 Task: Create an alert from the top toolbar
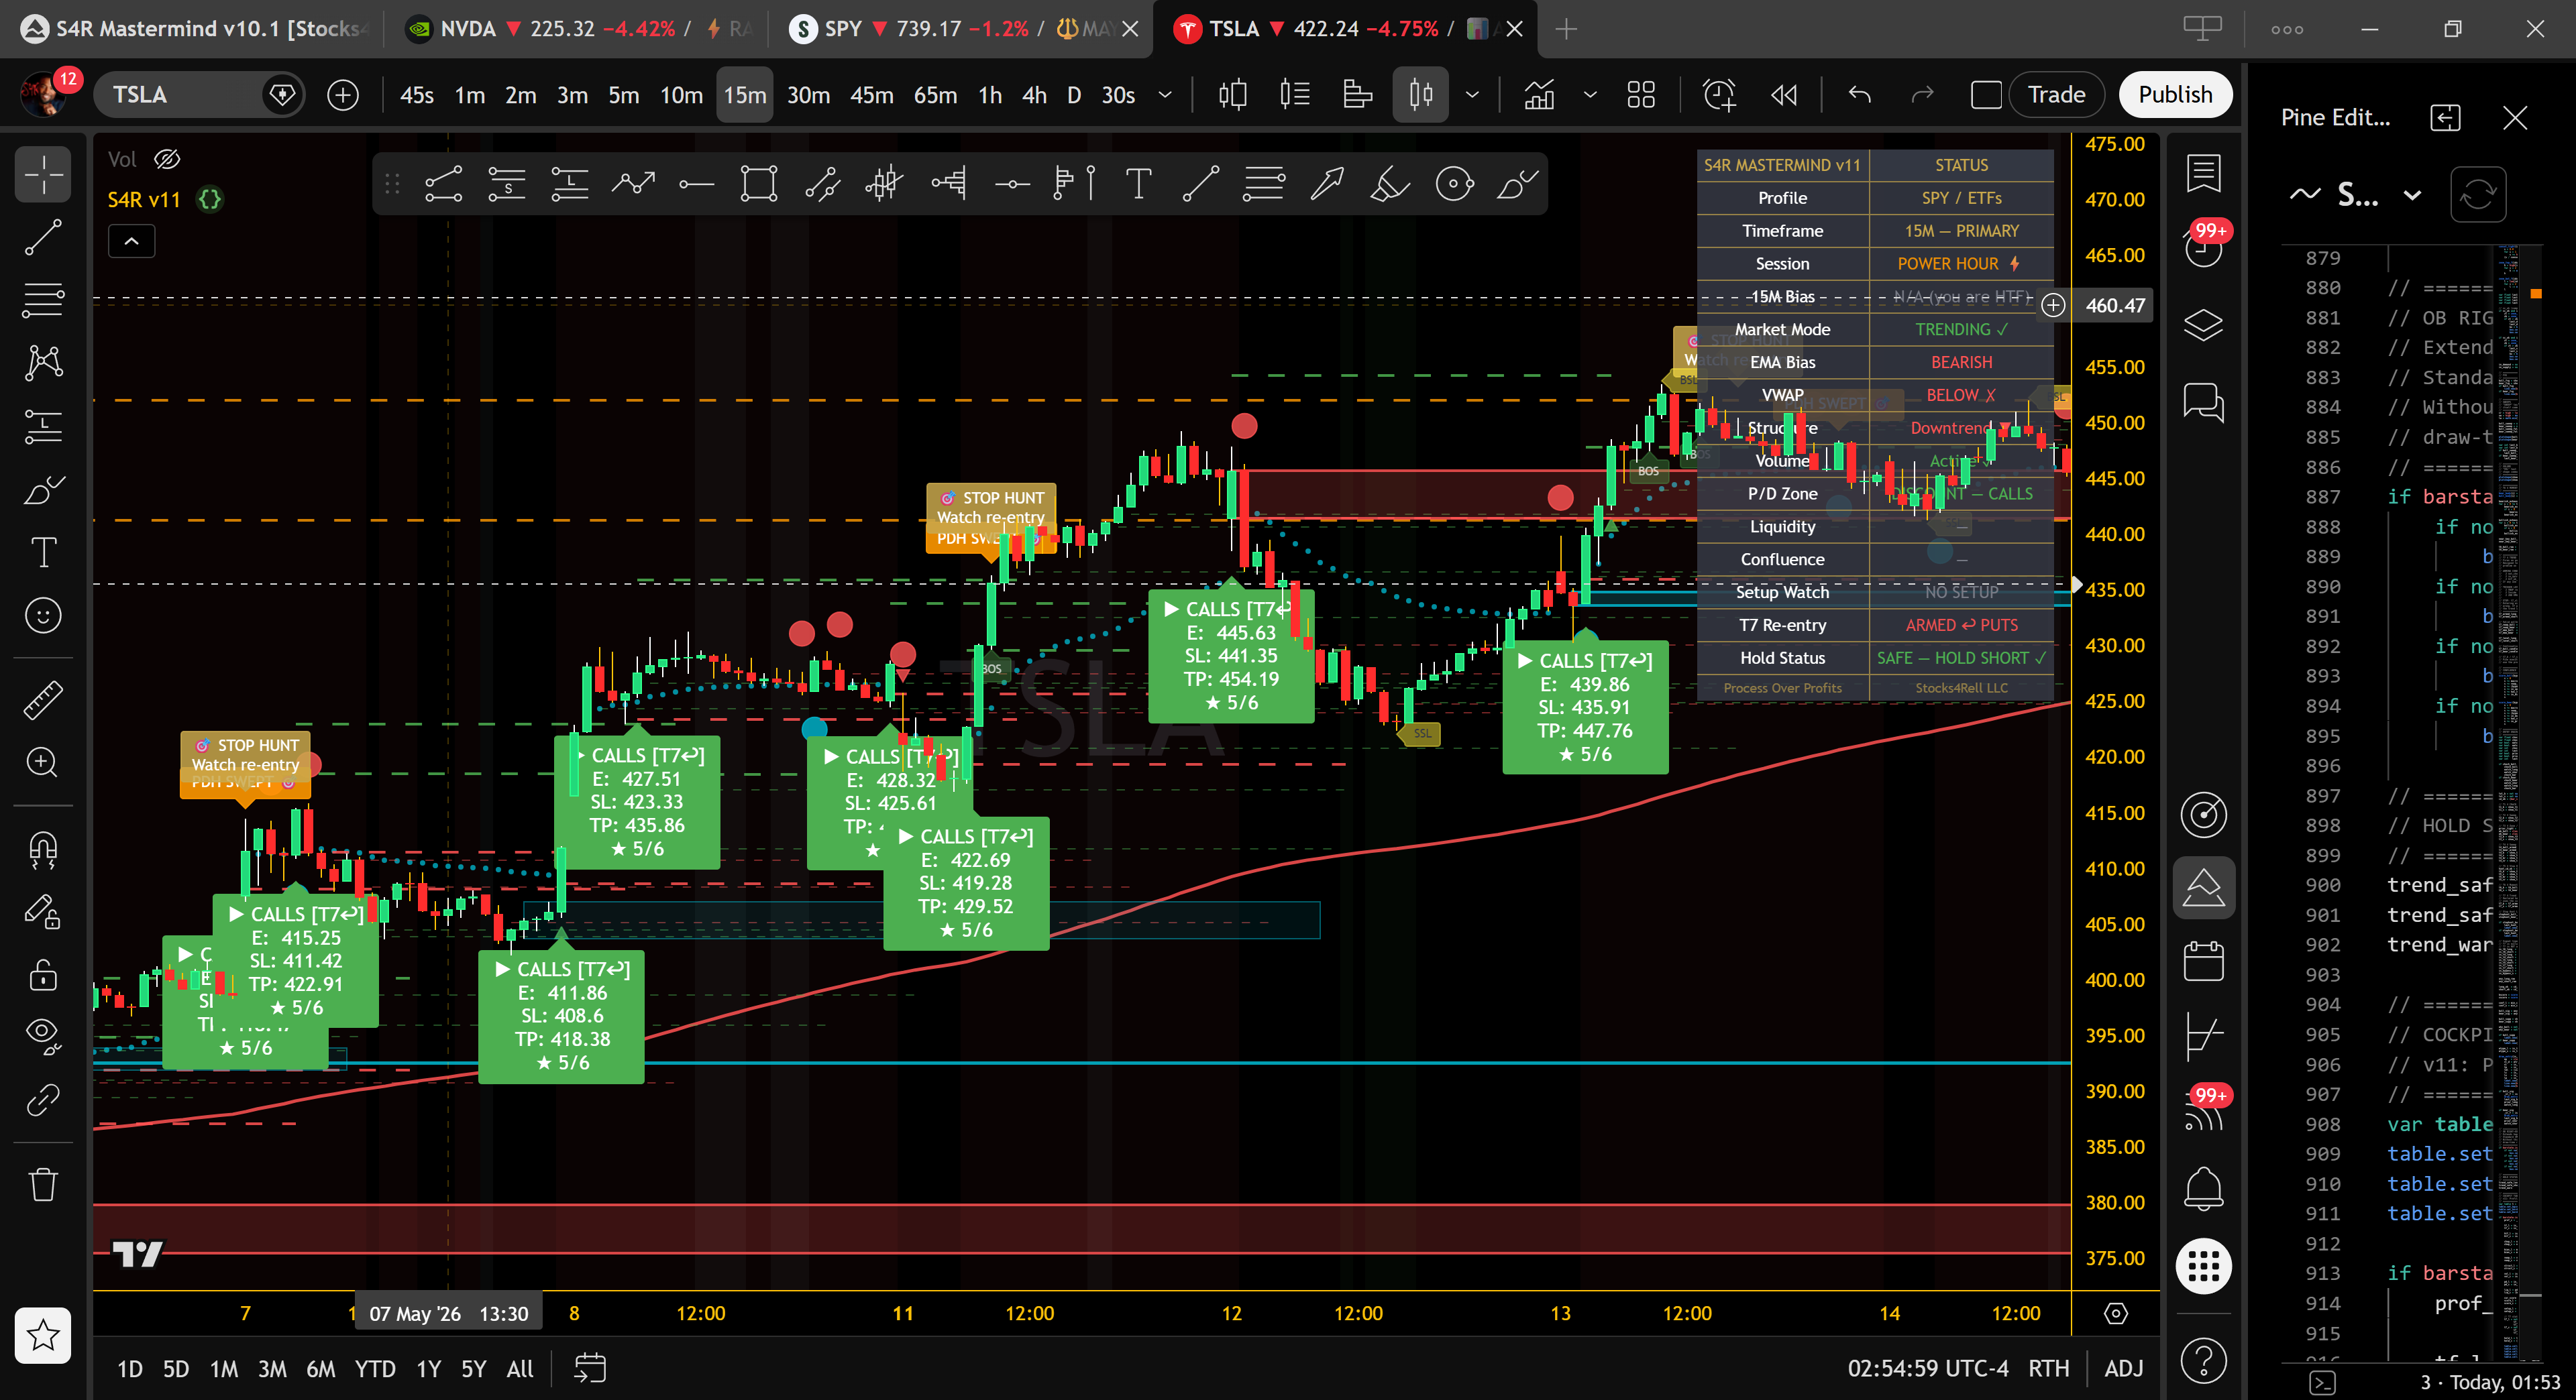tap(1719, 95)
